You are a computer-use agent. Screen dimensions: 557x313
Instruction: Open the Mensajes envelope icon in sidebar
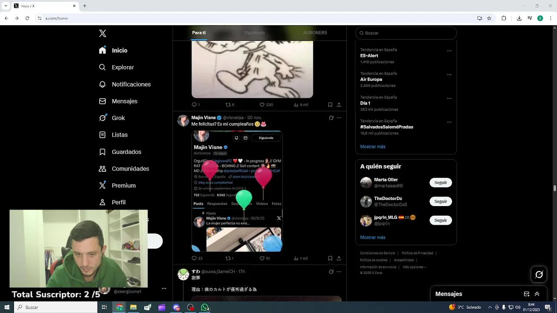pos(102,101)
